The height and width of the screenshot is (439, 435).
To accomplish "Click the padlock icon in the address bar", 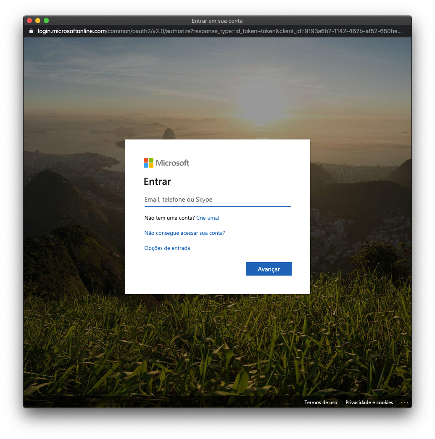I will (31, 32).
